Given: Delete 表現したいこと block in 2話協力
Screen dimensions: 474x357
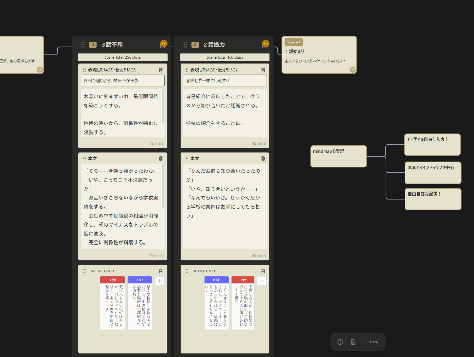Looking at the screenshot, I should click(263, 70).
